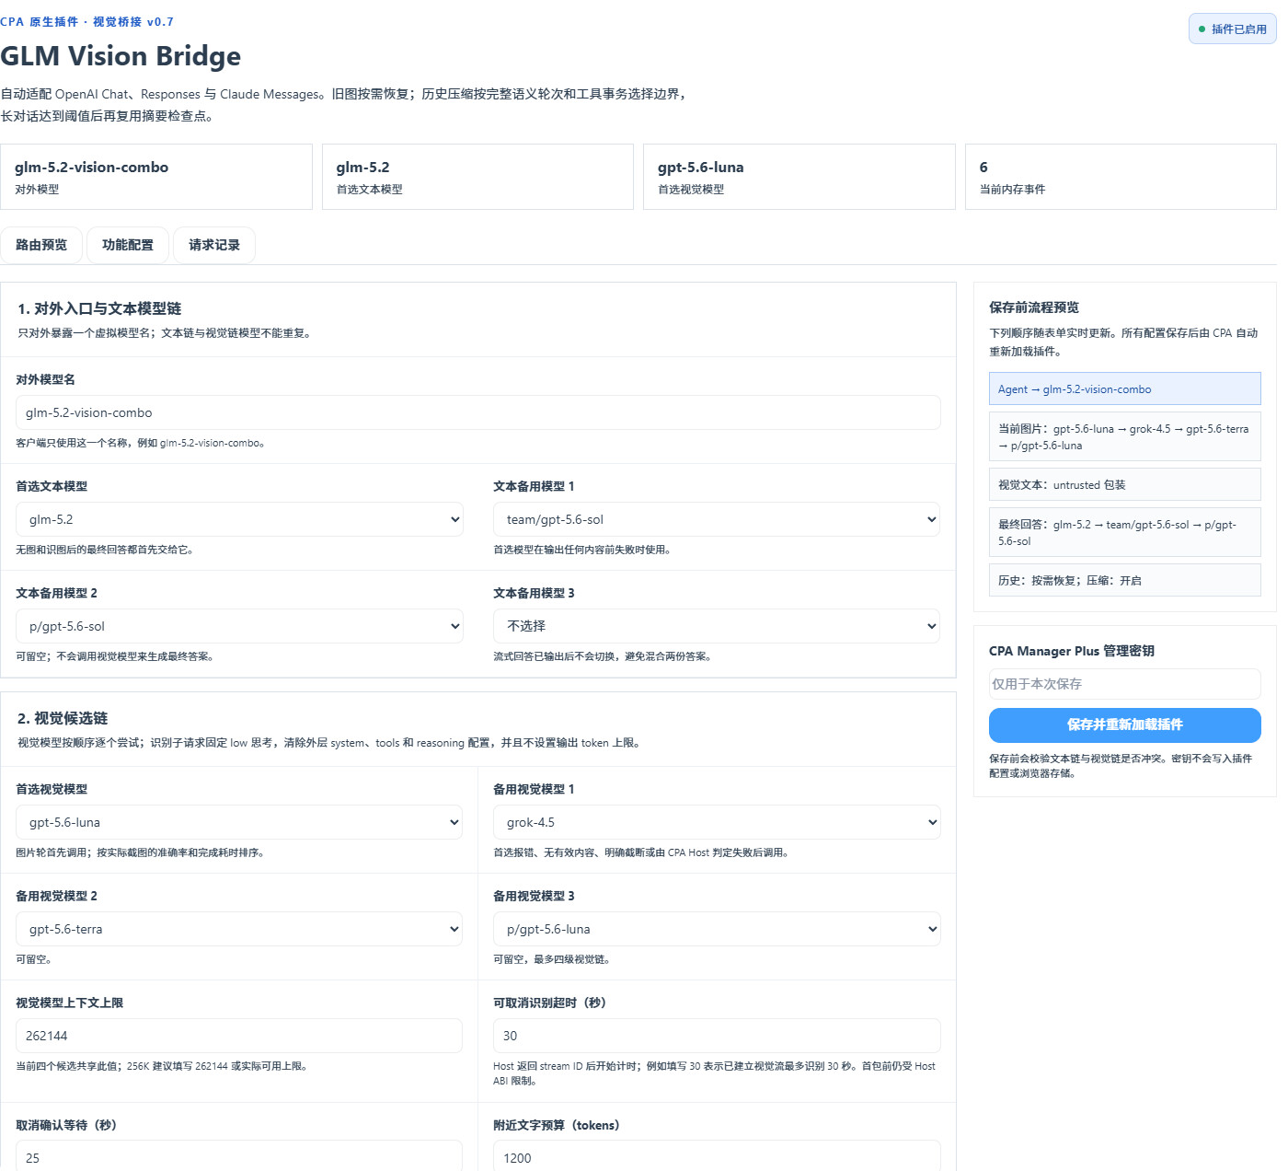The width and height of the screenshot is (1288, 1171).
Task: Click the hint "首选模型在输出任何内容前失败时使用。"
Action: click(582, 550)
